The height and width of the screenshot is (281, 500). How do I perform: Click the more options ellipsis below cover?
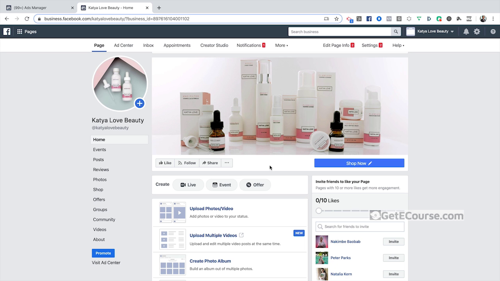[x=227, y=163]
